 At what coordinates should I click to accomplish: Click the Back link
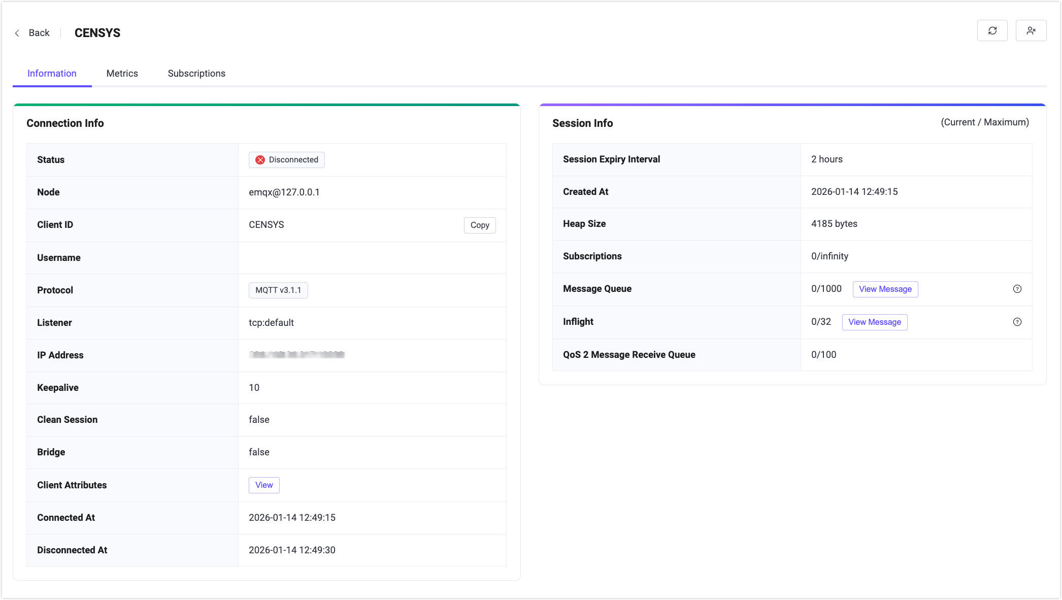click(x=39, y=33)
